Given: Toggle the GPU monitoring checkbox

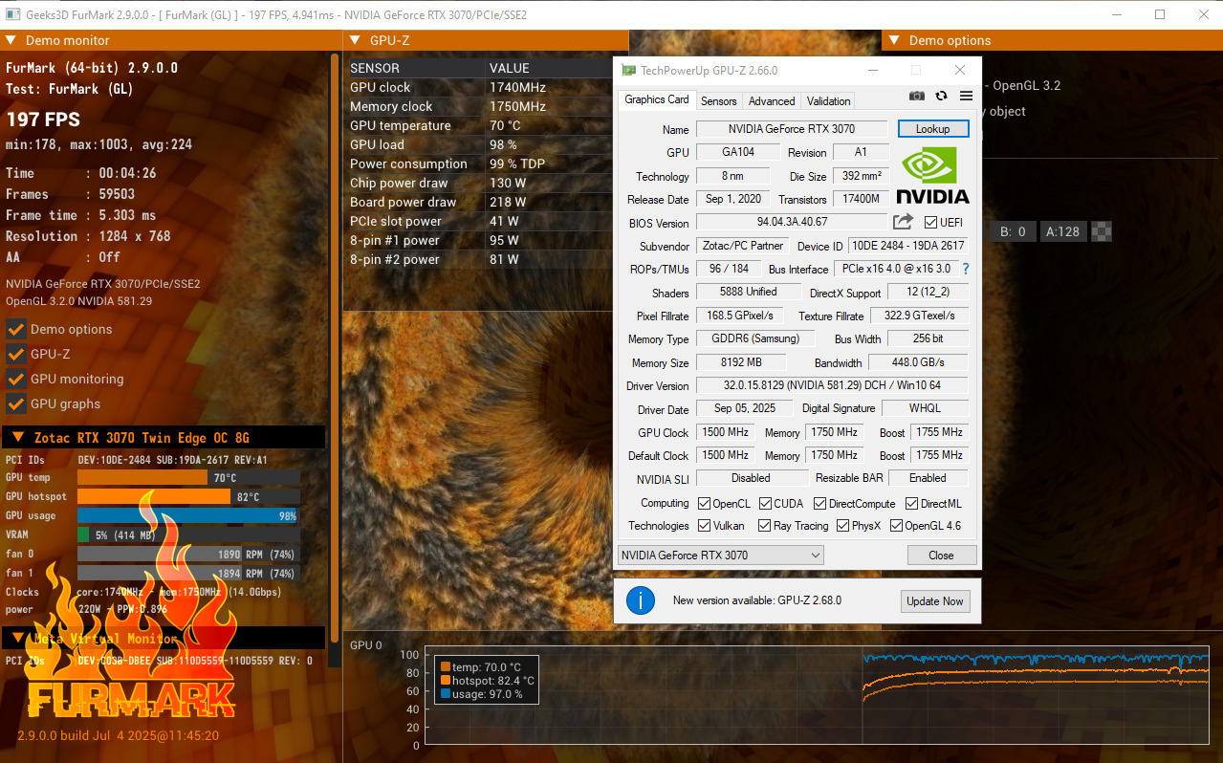Looking at the screenshot, I should click(15, 379).
